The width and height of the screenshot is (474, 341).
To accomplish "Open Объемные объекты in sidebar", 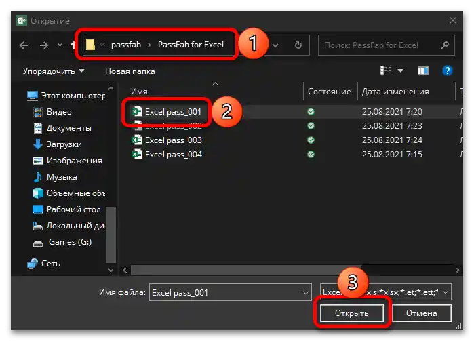I will [x=69, y=193].
